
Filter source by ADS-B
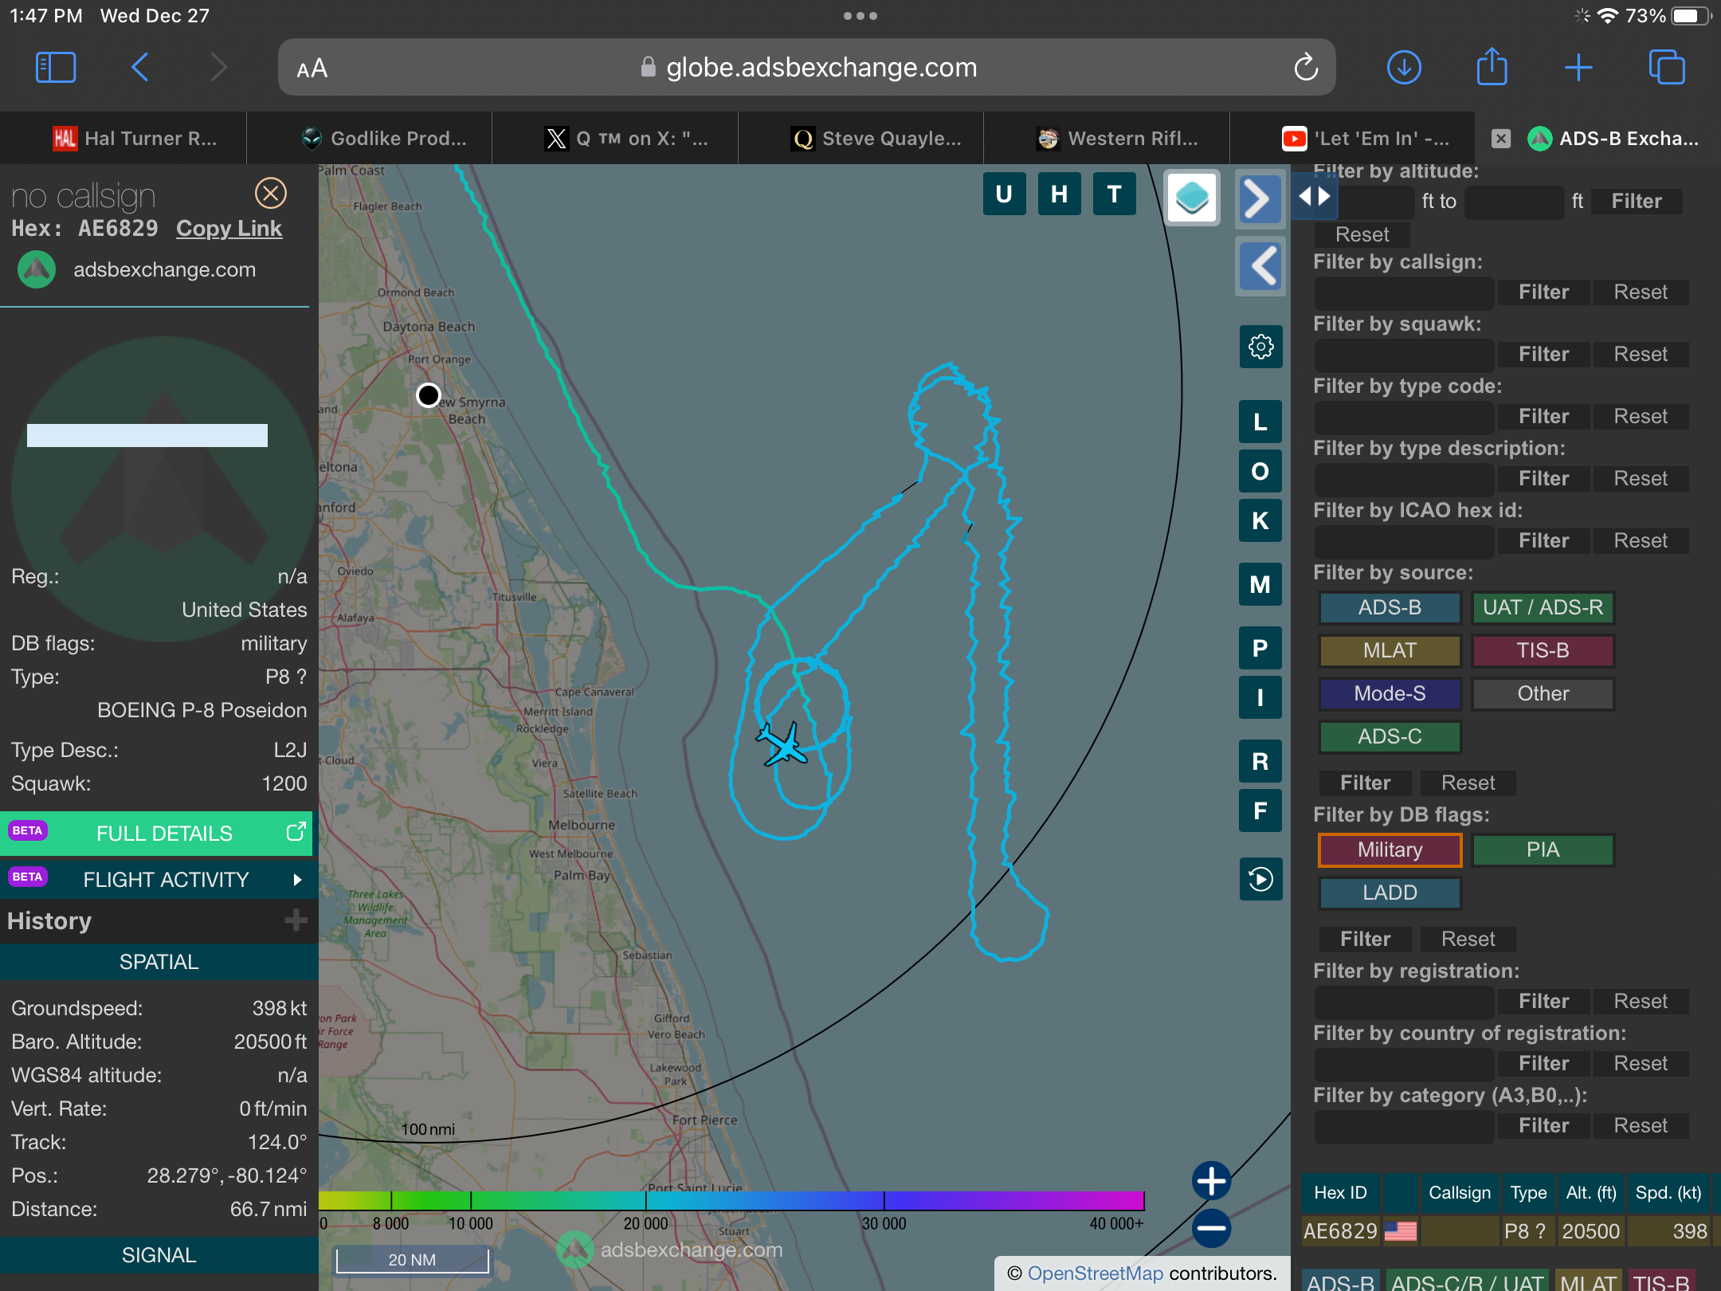pos(1390,607)
